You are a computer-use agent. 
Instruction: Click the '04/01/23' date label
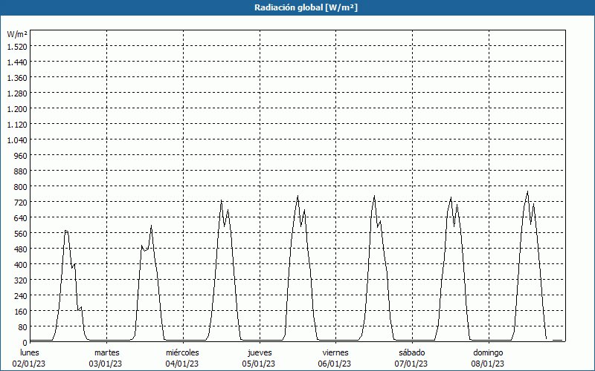(x=182, y=364)
